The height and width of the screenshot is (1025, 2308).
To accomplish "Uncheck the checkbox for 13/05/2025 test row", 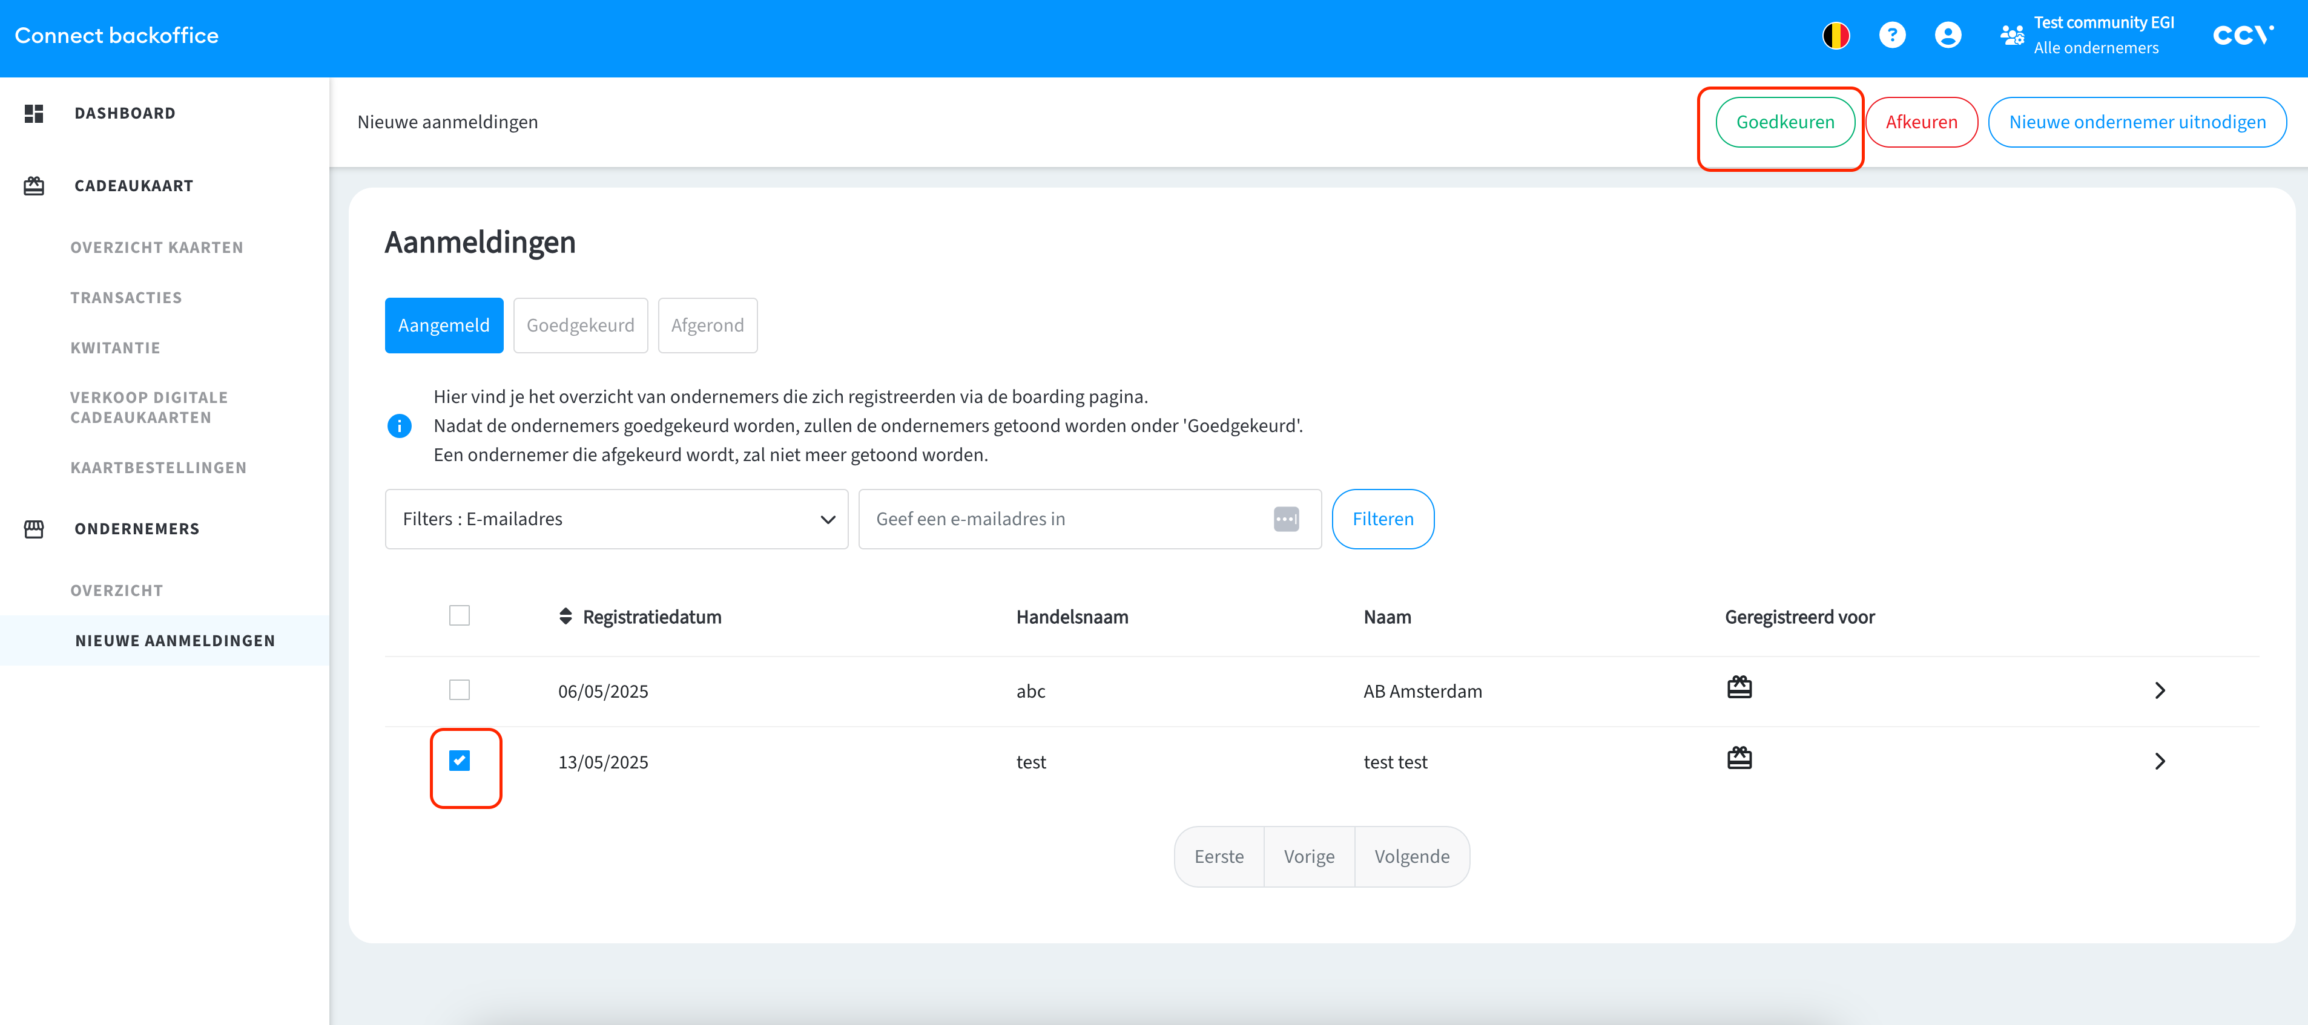I will click(459, 761).
